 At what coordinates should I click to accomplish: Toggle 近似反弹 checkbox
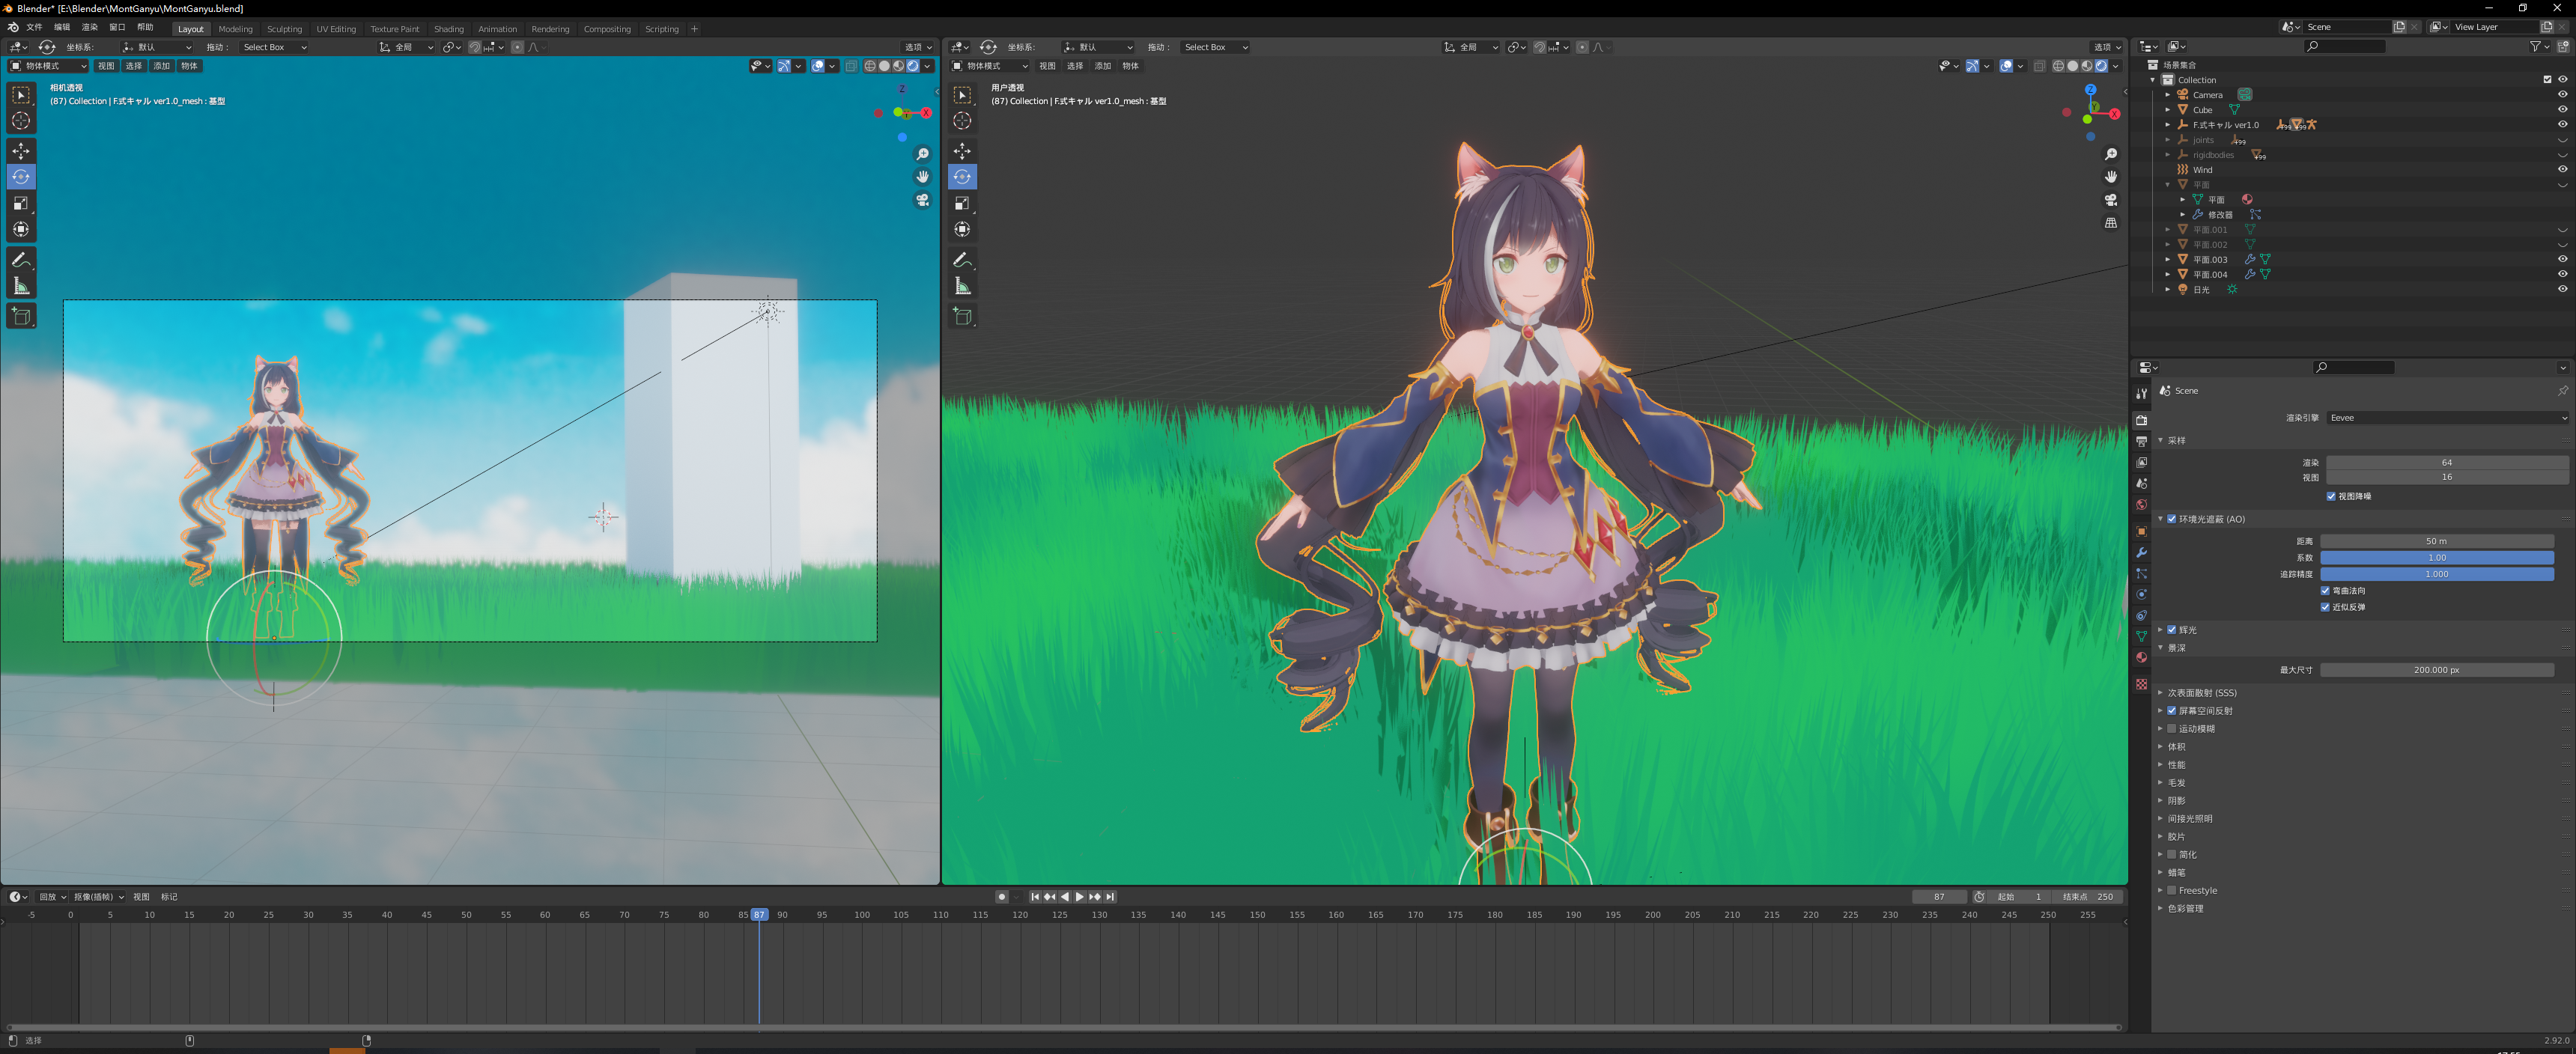click(2325, 607)
